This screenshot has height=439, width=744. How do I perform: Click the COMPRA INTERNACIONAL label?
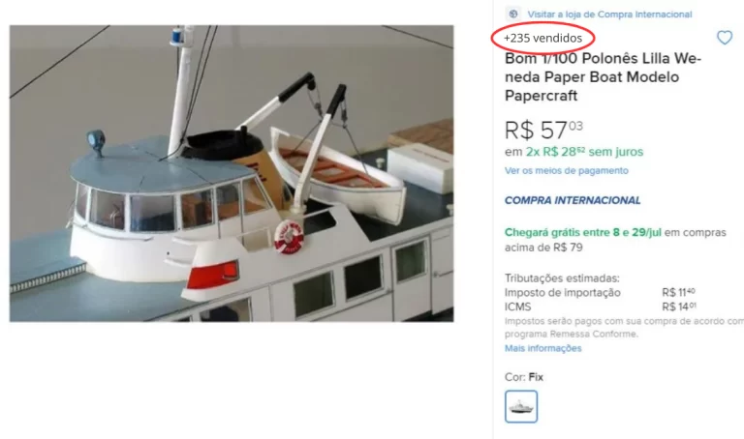(573, 200)
